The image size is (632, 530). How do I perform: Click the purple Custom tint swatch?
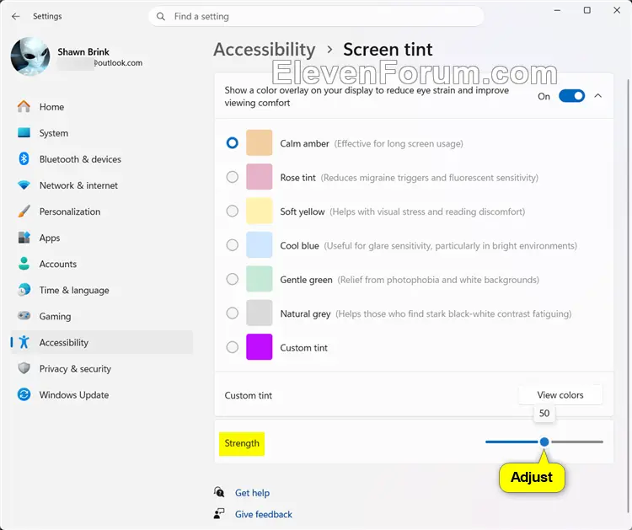click(x=260, y=347)
